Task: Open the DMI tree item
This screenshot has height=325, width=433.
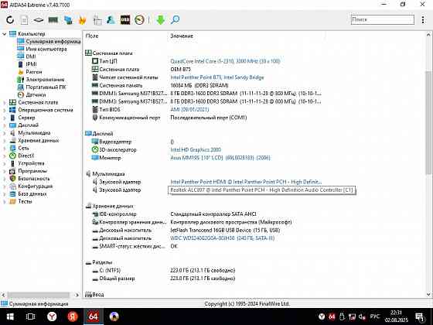Action: coord(26,56)
